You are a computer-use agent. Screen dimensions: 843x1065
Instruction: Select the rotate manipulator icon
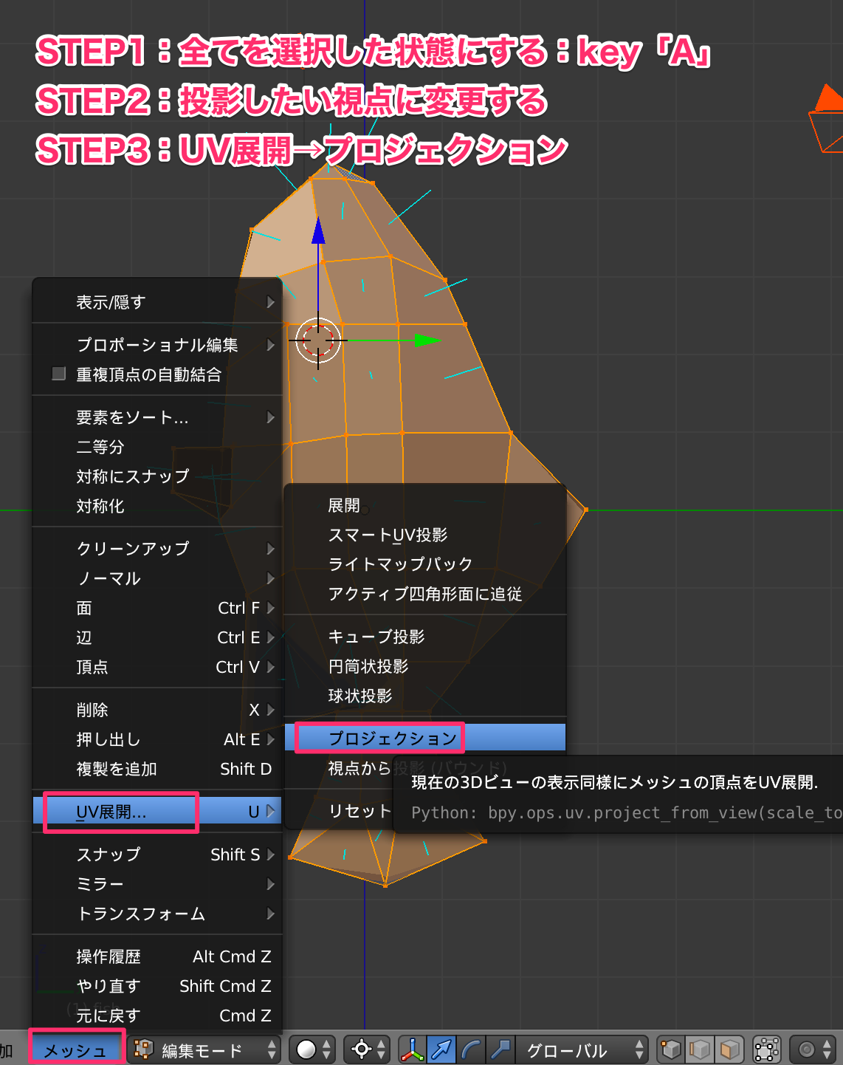click(x=471, y=1049)
